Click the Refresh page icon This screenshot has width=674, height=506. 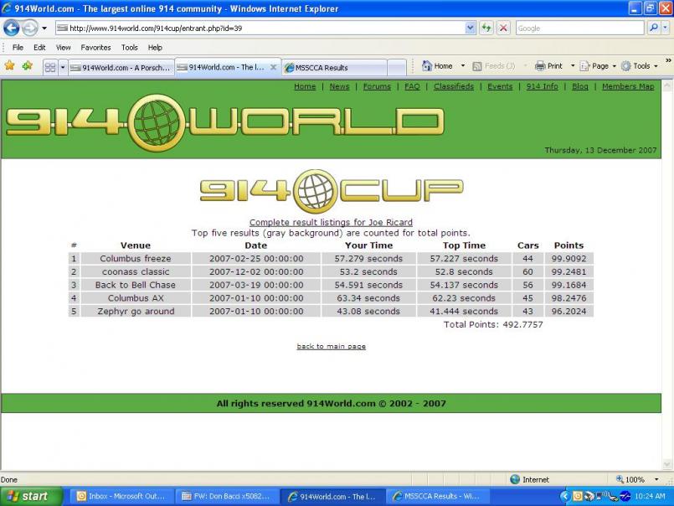pos(486,28)
